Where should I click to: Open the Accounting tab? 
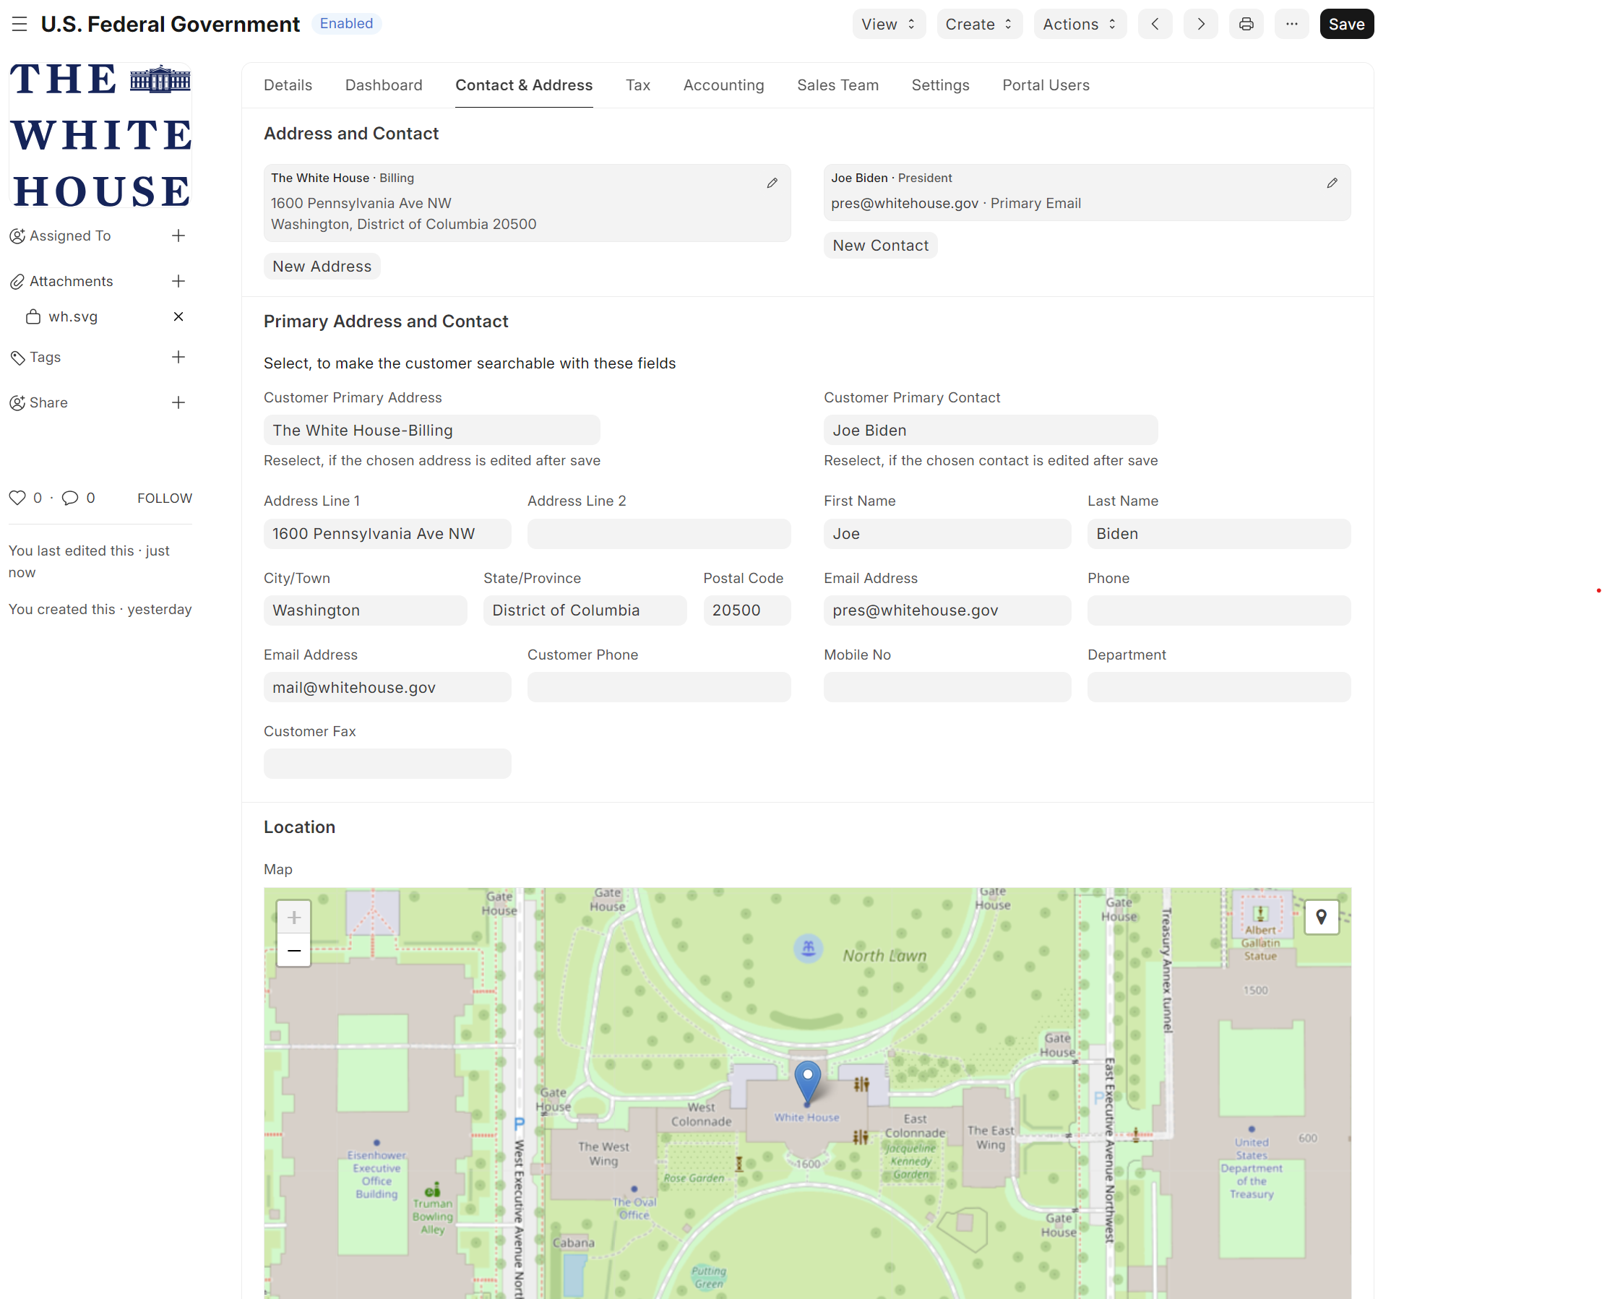point(723,85)
